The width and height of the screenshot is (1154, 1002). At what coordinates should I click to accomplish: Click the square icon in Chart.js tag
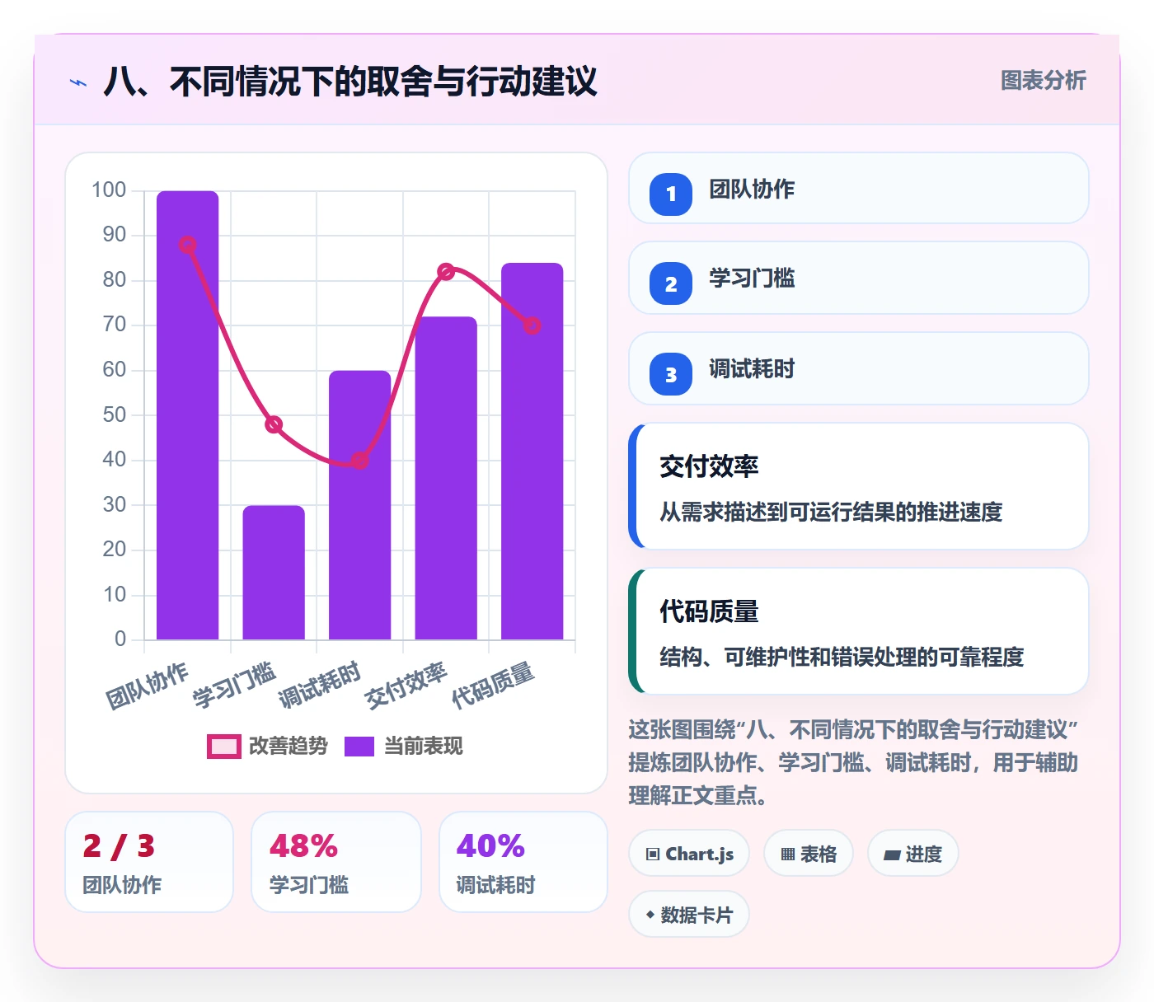point(653,854)
